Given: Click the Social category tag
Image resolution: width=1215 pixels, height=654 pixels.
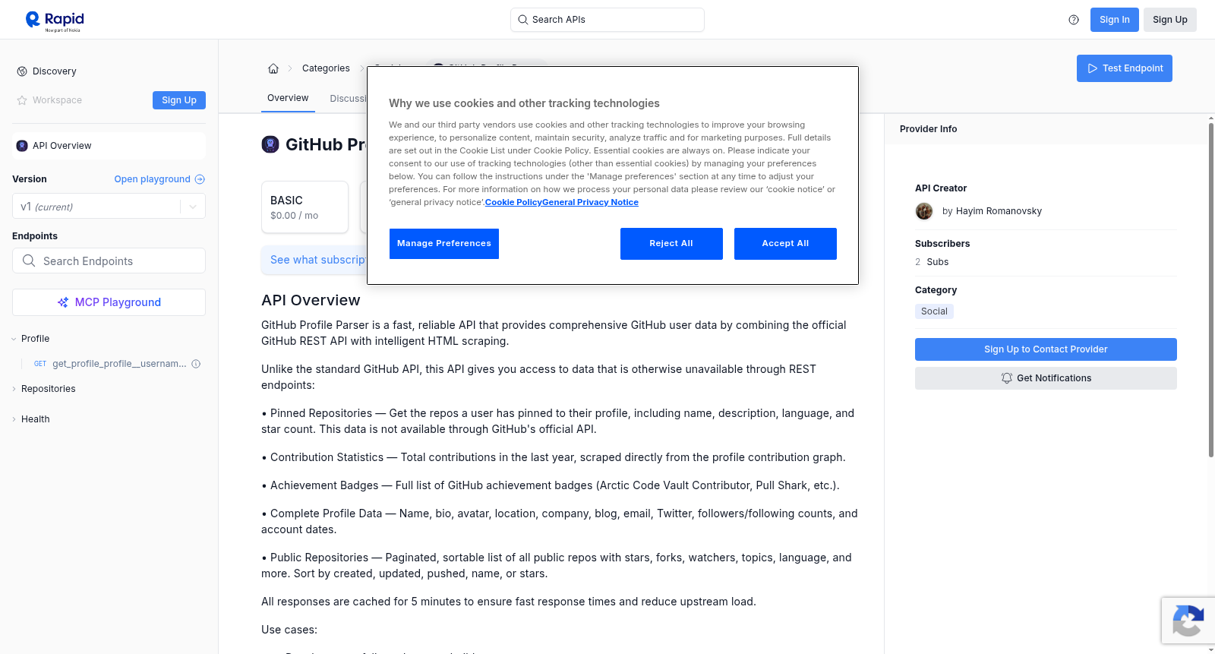Looking at the screenshot, I should click(934, 311).
